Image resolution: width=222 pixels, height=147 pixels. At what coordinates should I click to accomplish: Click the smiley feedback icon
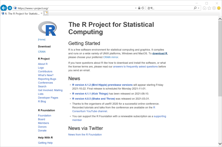click(x=219, y=8)
